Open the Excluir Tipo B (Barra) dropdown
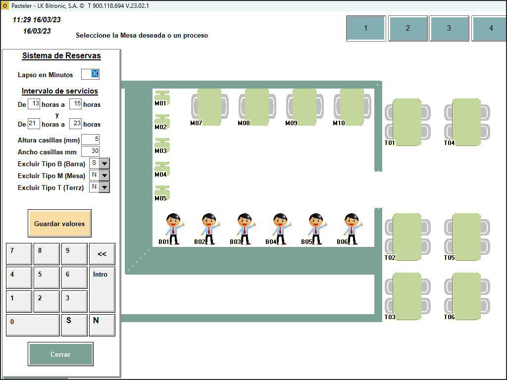The width and height of the screenshot is (507, 380). coord(104,164)
